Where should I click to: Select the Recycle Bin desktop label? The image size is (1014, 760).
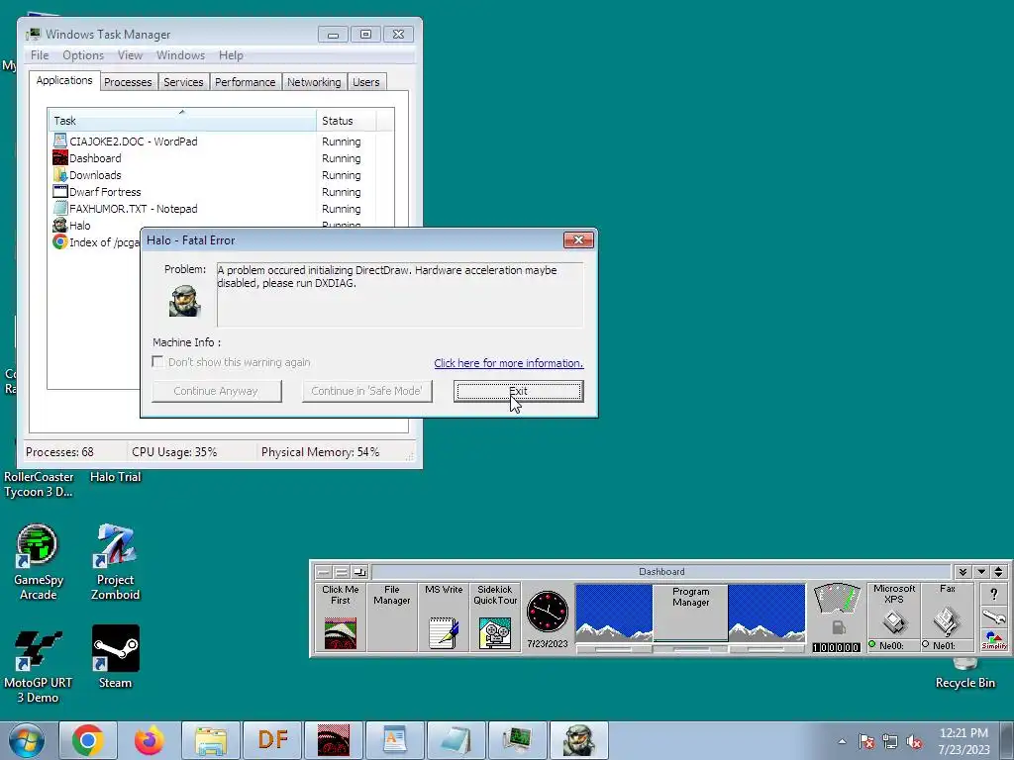coord(964,683)
